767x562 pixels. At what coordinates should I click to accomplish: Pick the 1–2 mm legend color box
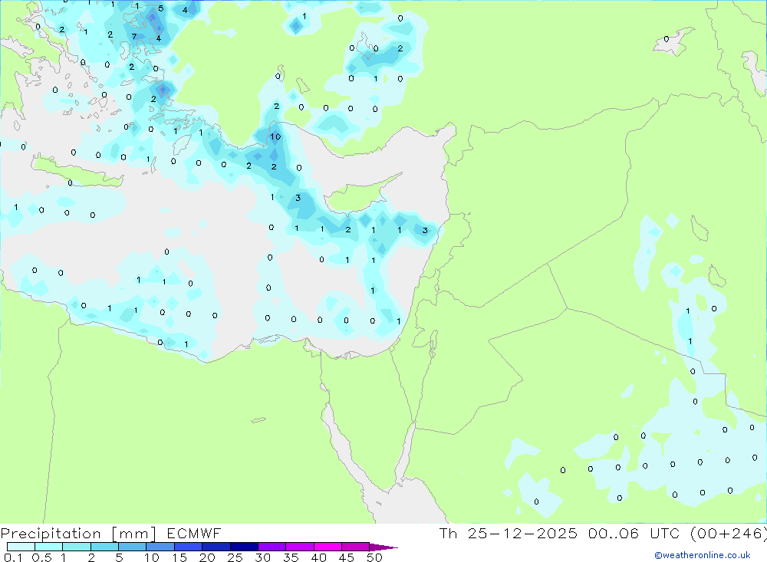[76, 547]
